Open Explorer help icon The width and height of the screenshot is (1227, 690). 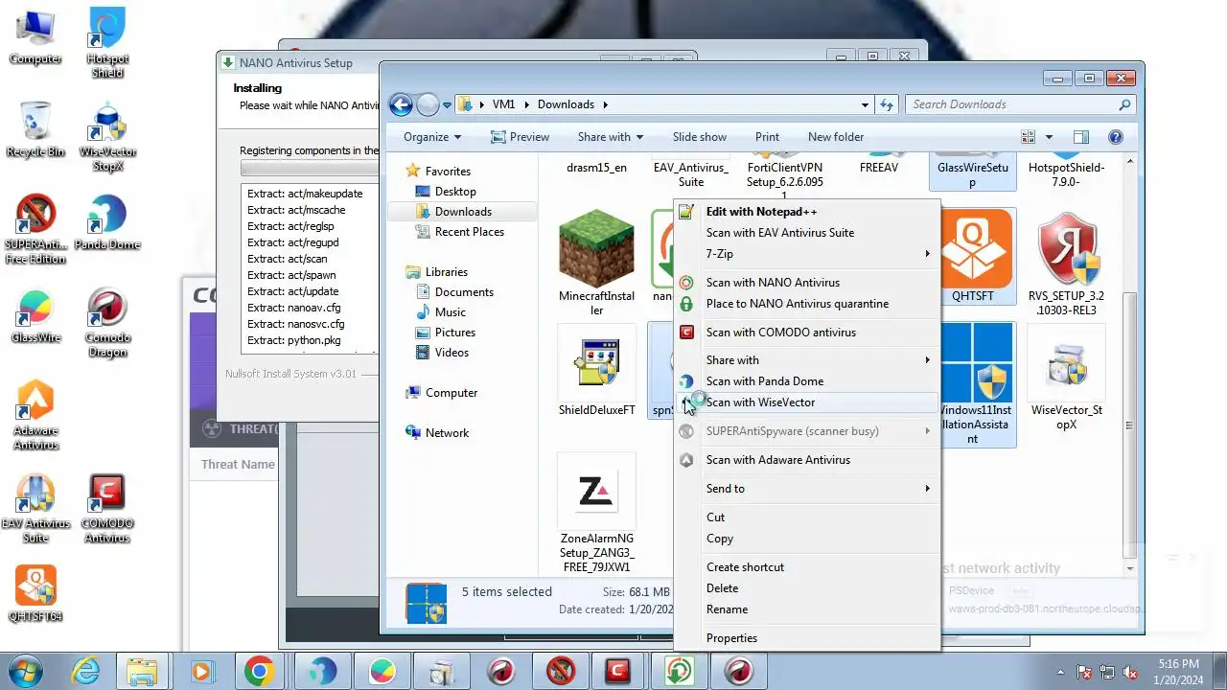coord(1116,137)
